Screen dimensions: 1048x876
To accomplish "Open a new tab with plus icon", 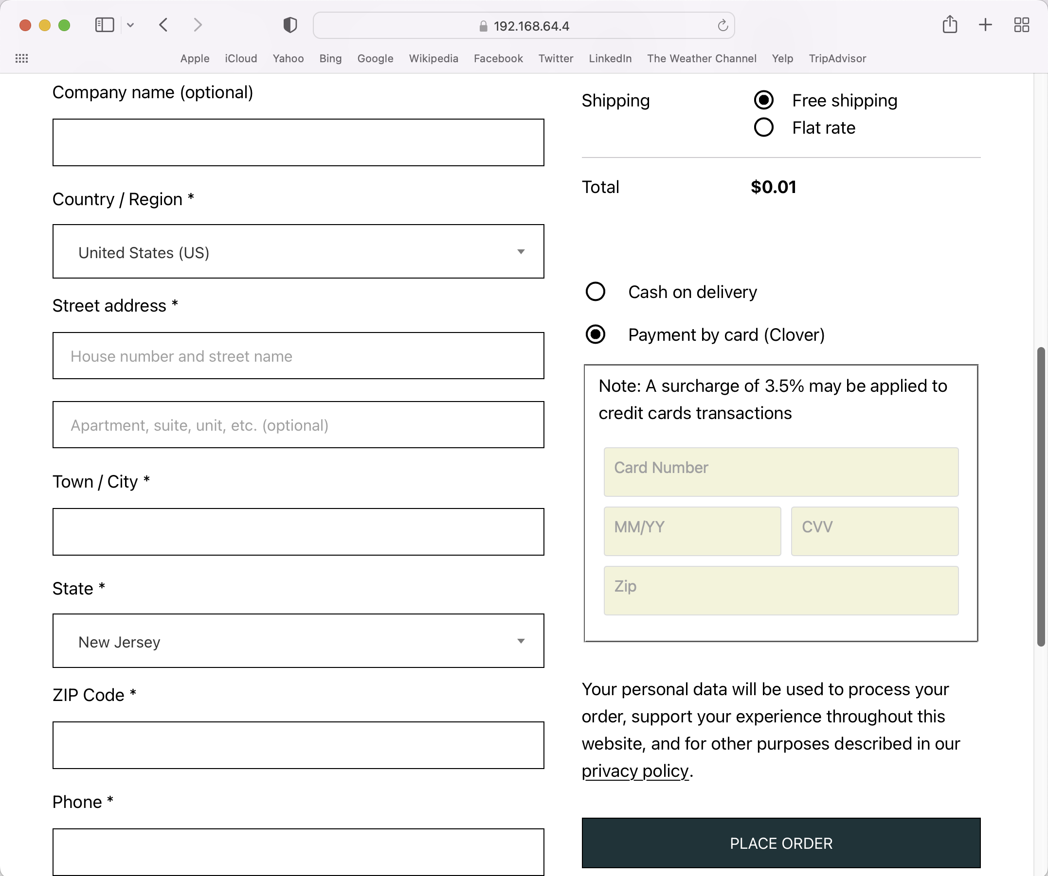I will click(x=985, y=25).
